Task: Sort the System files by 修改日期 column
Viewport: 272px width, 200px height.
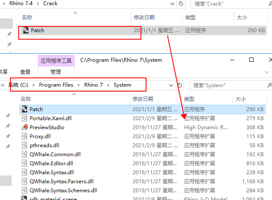Action: [143, 99]
